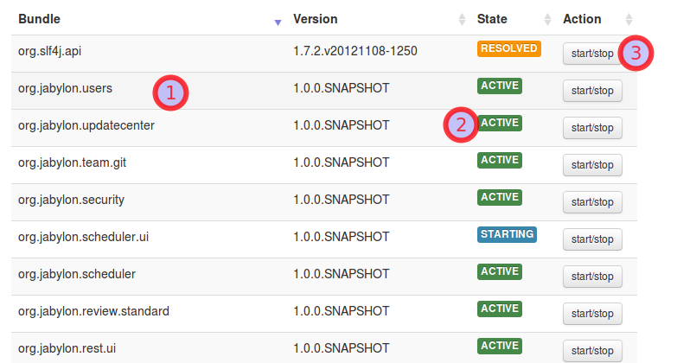Click start/stop in the org.jabylon.security row
The image size is (677, 363).
point(592,202)
